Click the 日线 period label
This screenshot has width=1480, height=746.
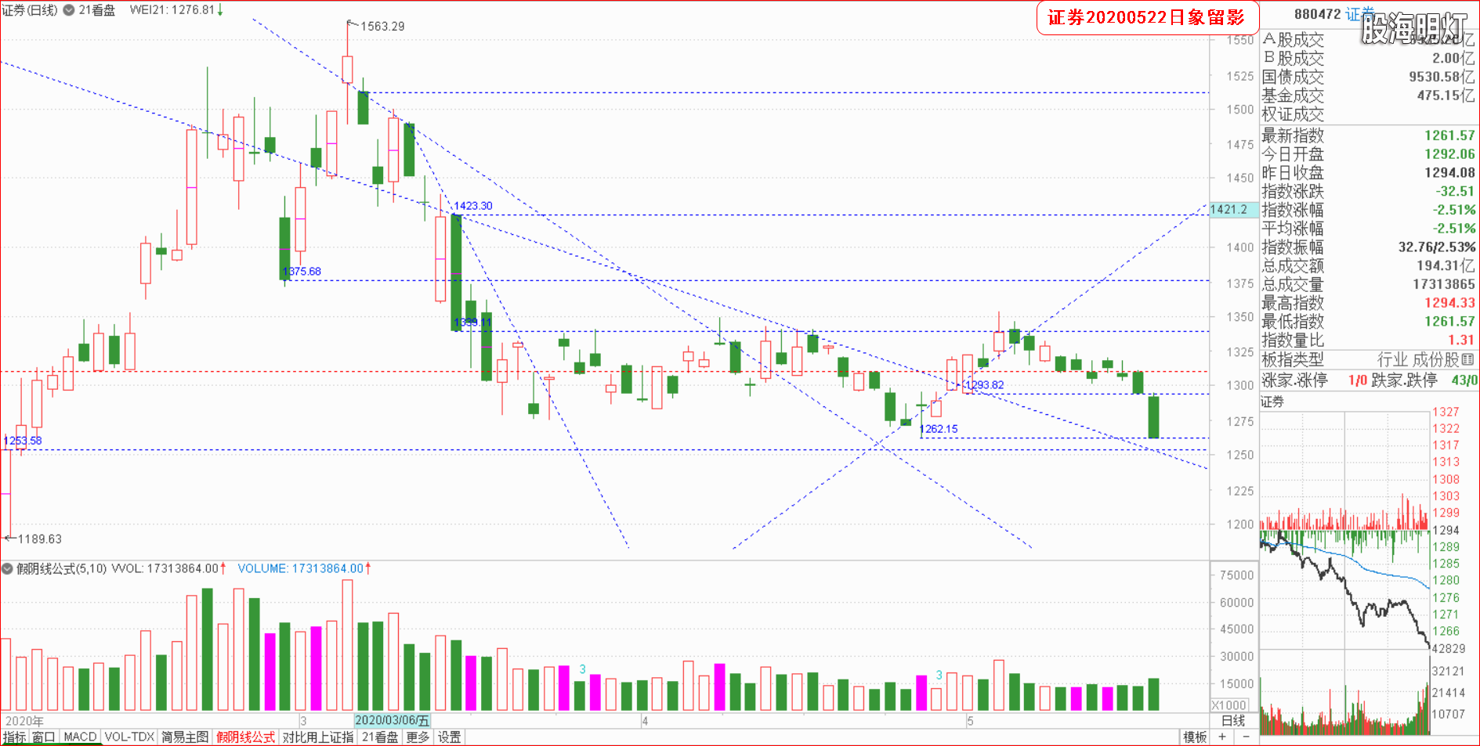click(1232, 721)
